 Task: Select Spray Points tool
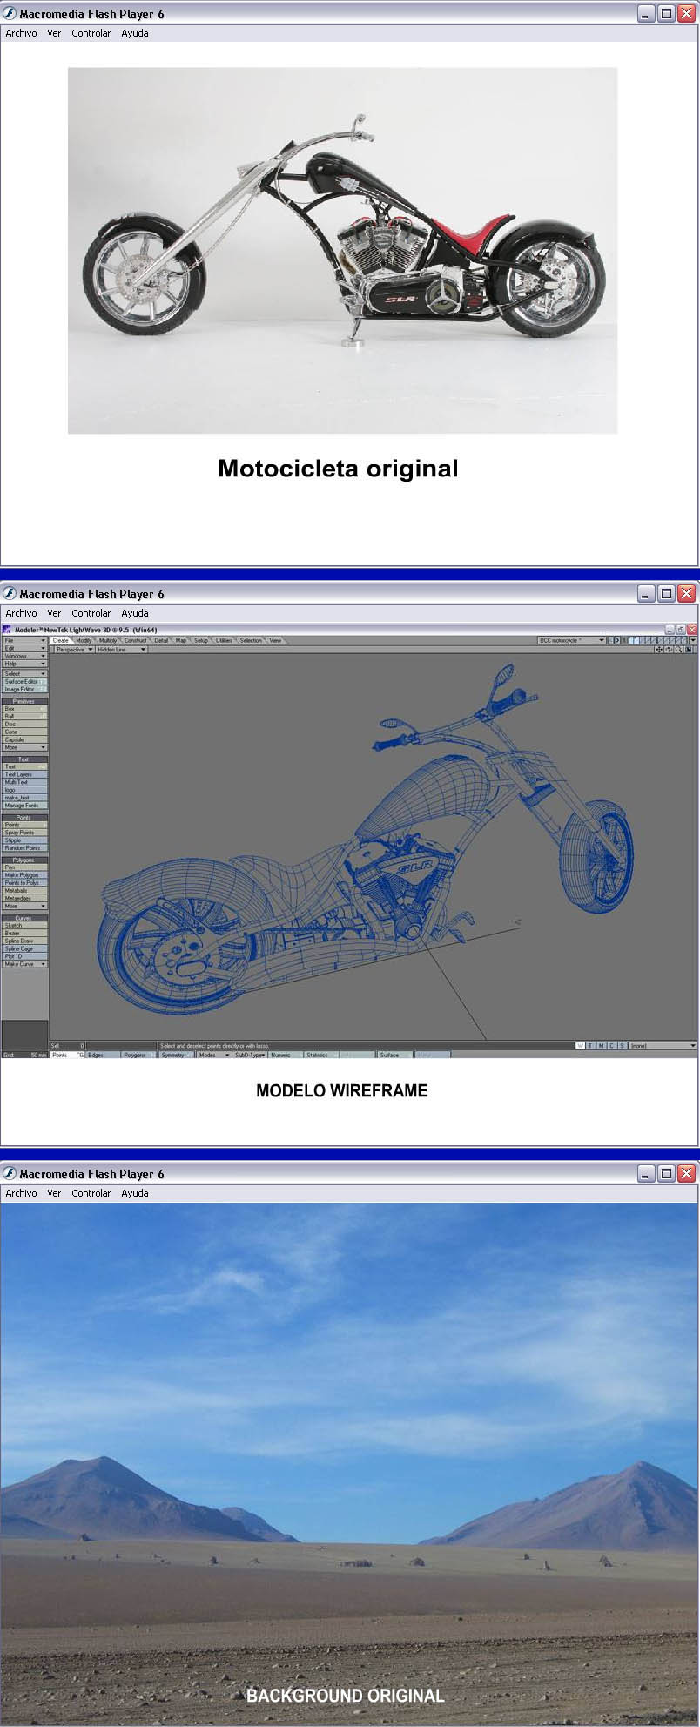[24, 833]
